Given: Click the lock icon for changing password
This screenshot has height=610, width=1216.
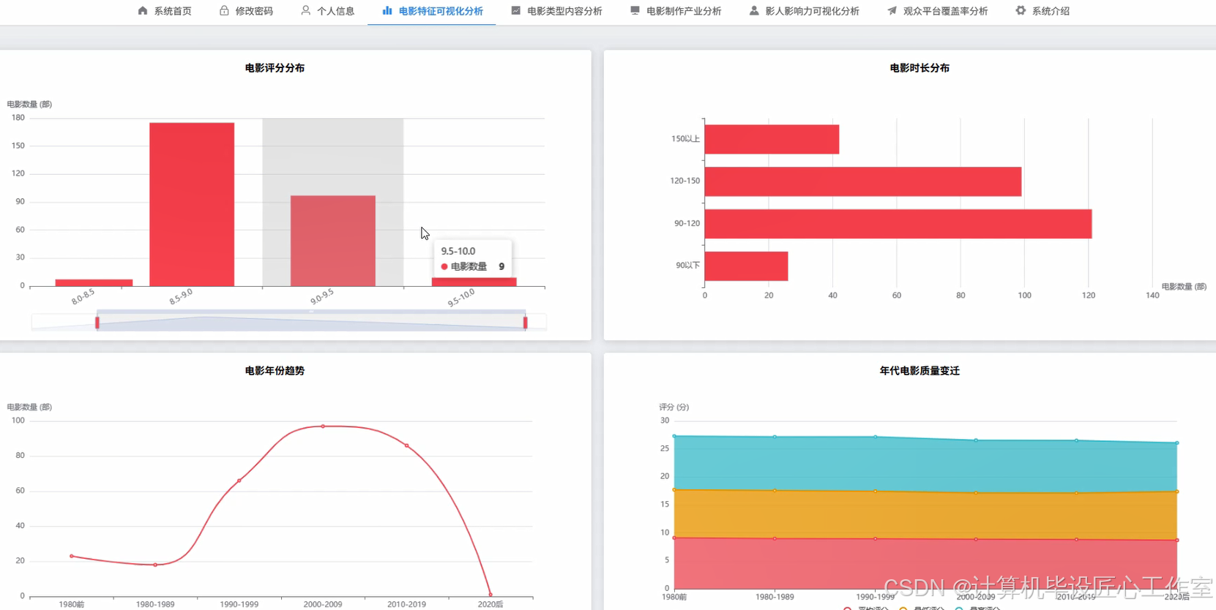Looking at the screenshot, I should [224, 11].
